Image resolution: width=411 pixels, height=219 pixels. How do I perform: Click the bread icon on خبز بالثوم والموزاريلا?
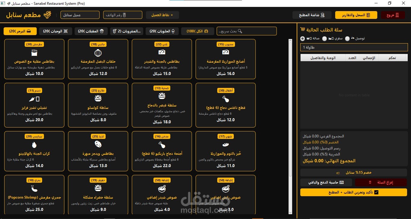226,145
